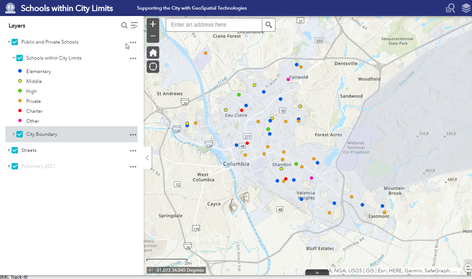
Task: Open the layer filter options icon
Action: click(134, 25)
